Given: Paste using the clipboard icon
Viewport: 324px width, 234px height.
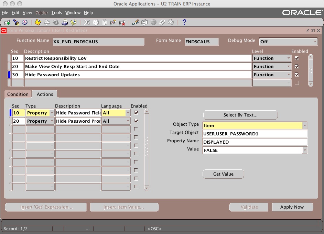Looking at the screenshot, I should coord(105,22).
